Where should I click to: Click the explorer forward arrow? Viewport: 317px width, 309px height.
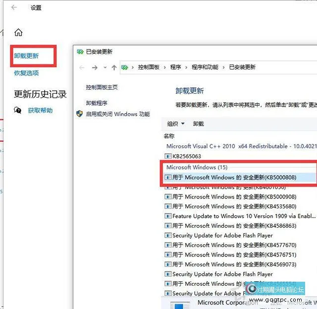coord(95,67)
